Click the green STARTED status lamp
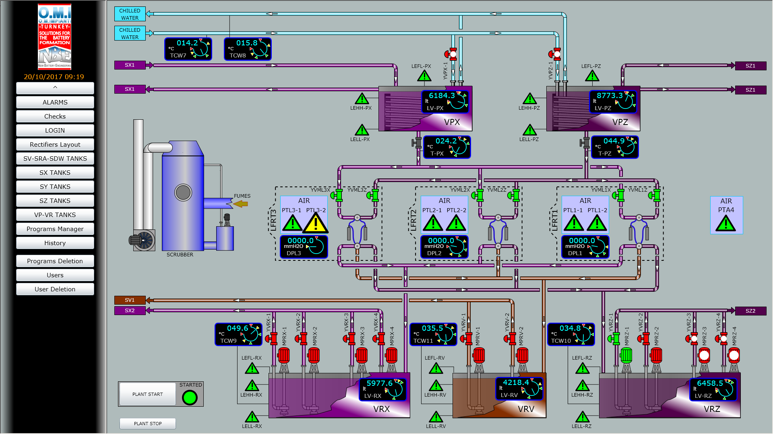Viewport: 773px width, 434px height. point(190,397)
